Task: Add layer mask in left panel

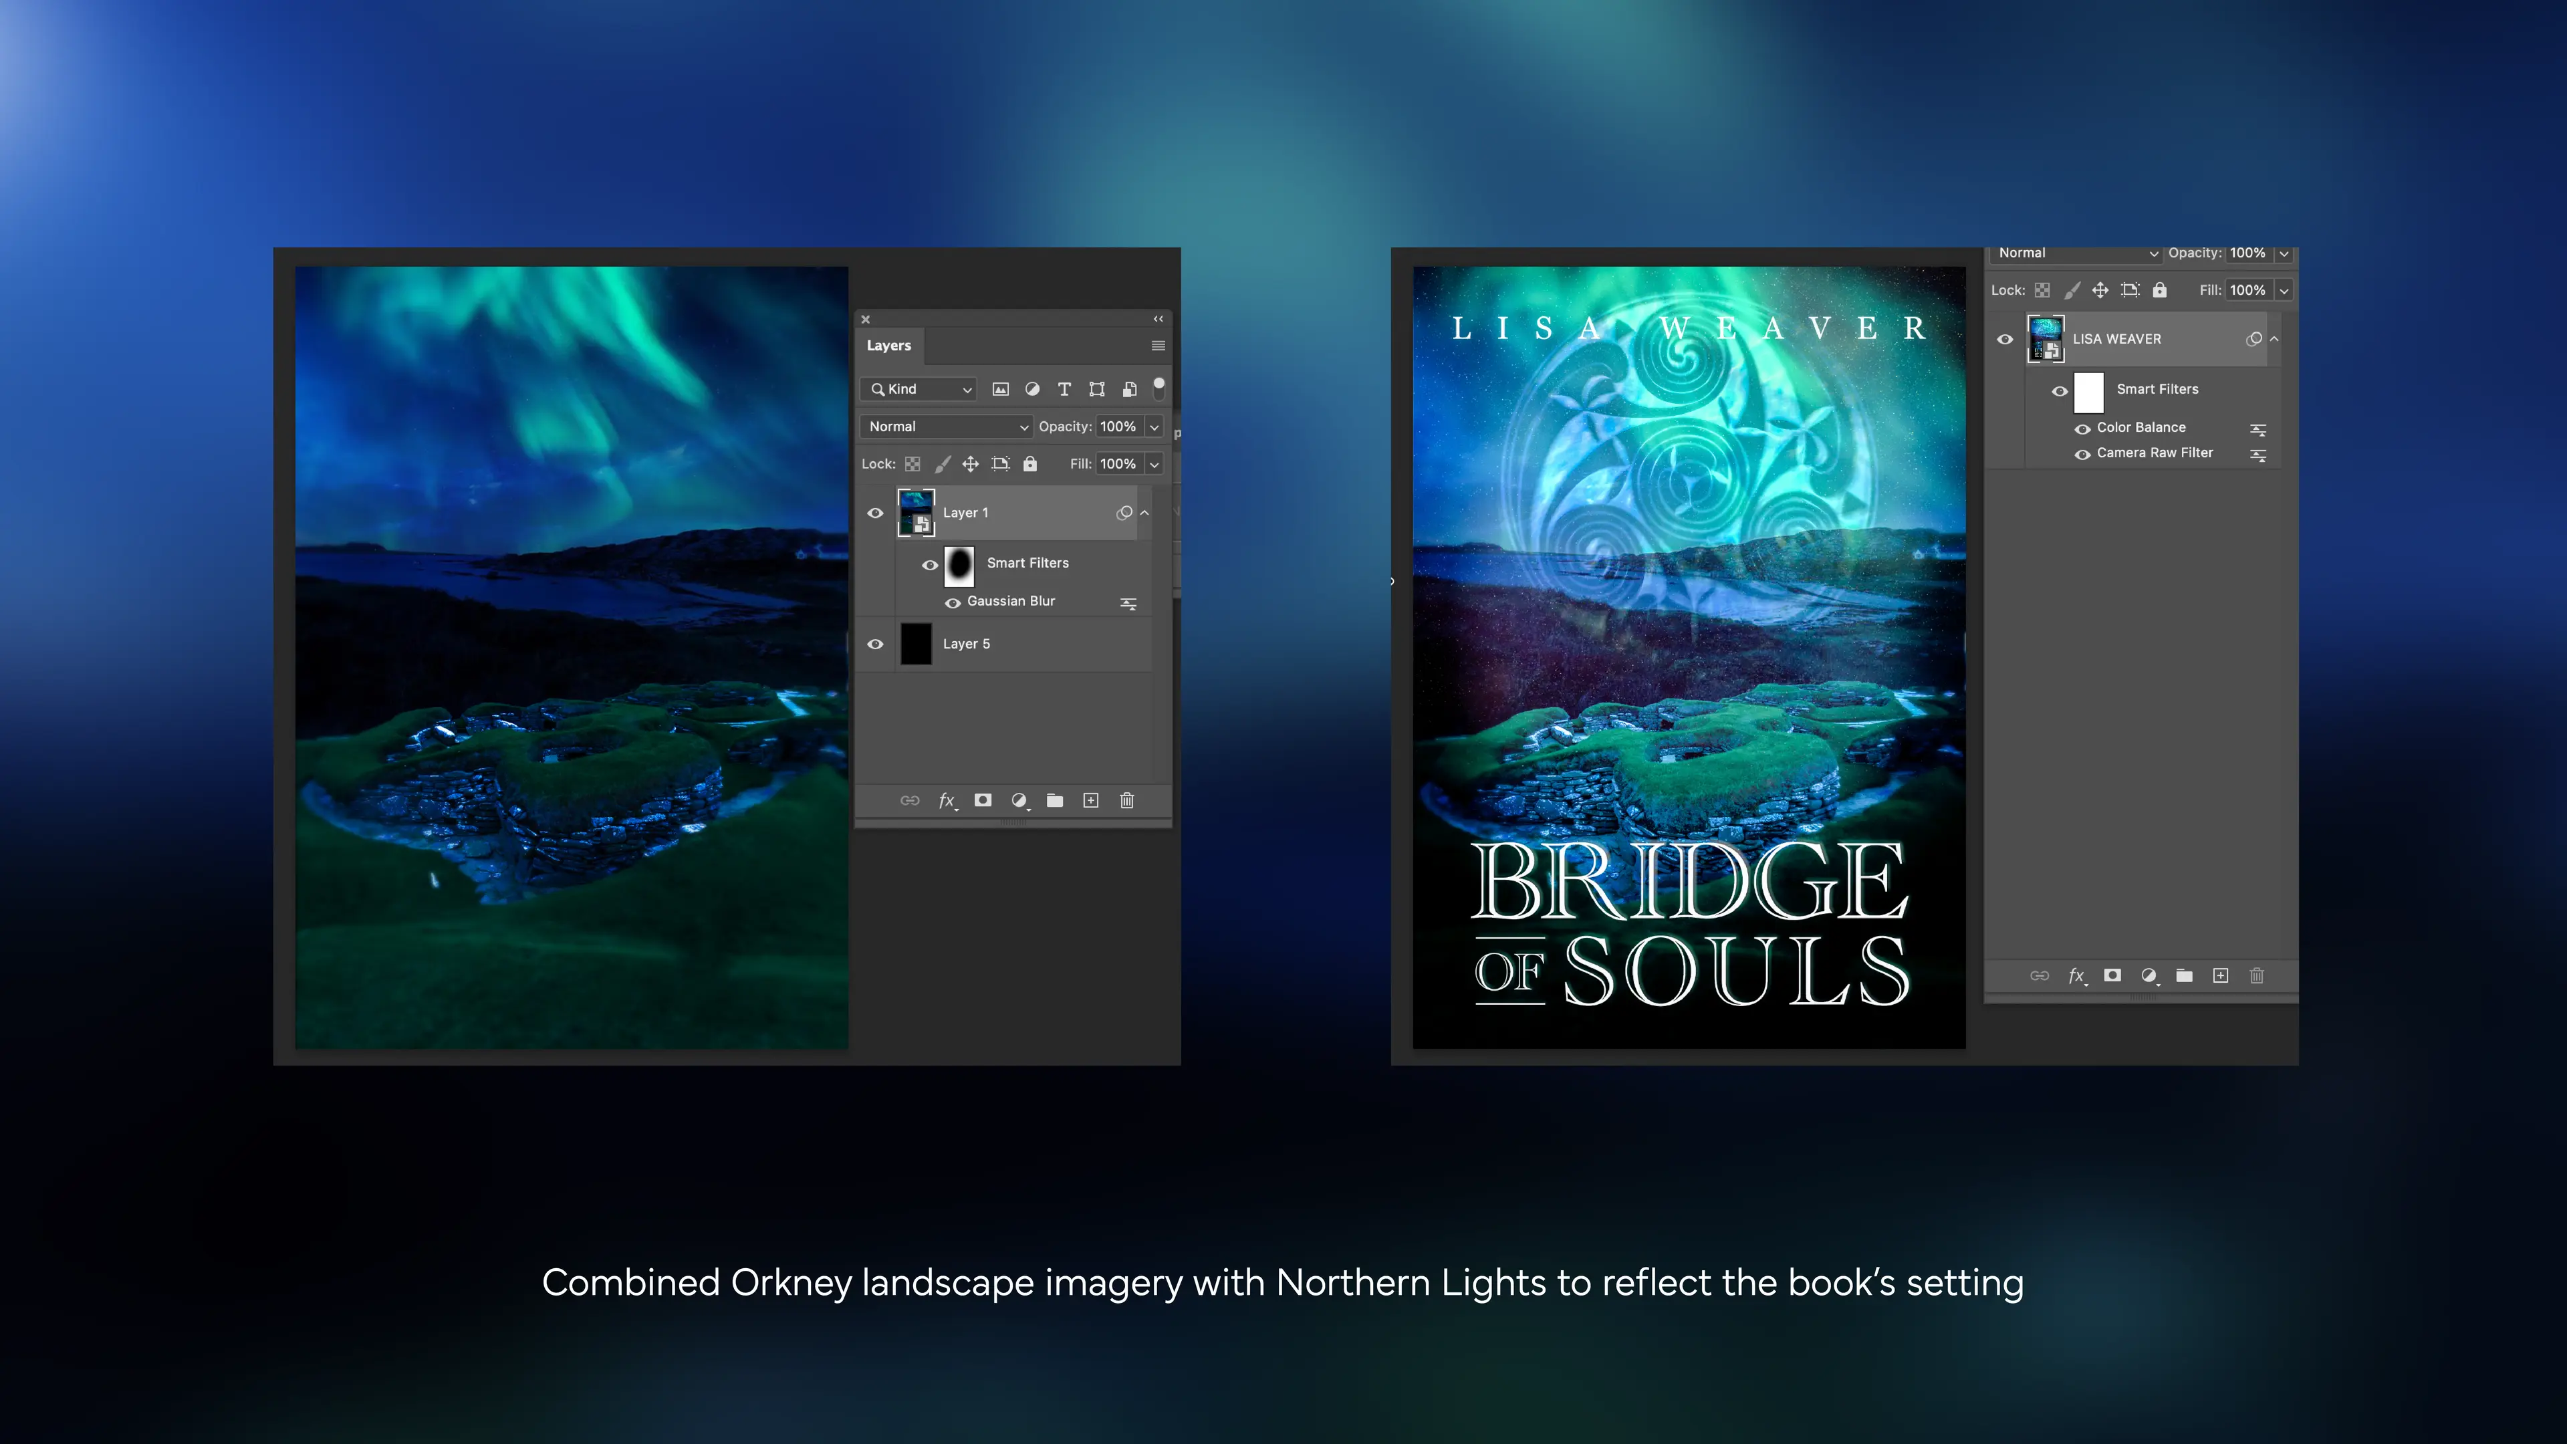Action: [983, 800]
